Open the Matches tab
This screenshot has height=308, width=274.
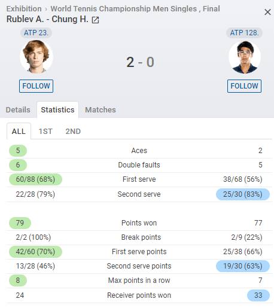(x=101, y=109)
